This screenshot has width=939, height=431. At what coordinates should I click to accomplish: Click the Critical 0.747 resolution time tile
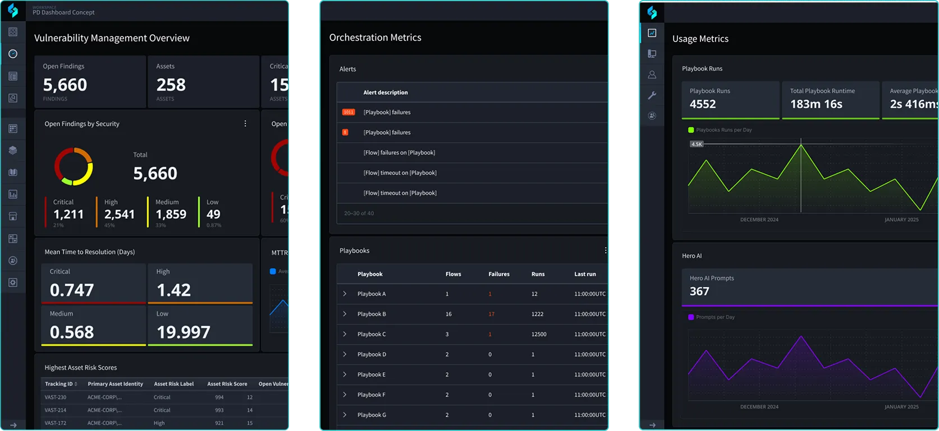click(x=94, y=283)
